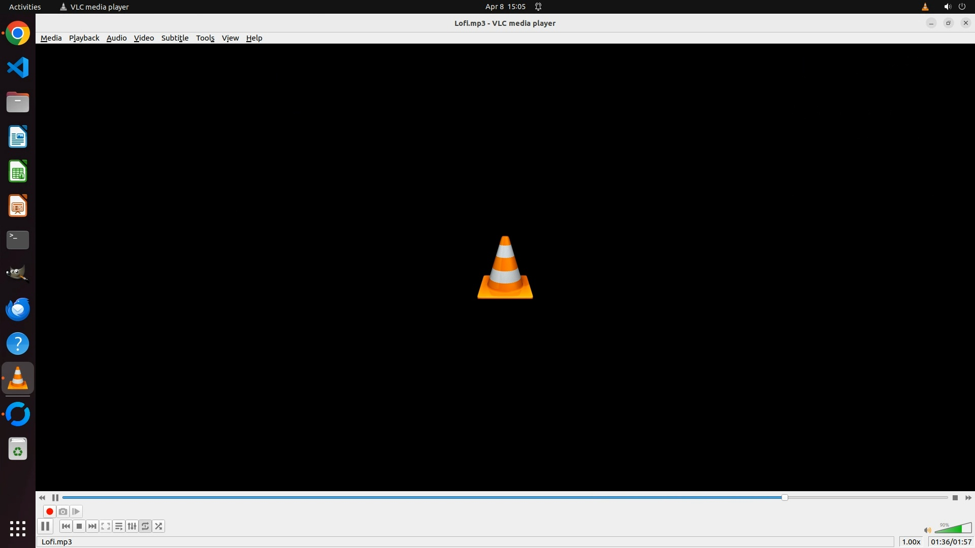Mute audio via the speaker icon
This screenshot has height=548, width=975.
927,530
